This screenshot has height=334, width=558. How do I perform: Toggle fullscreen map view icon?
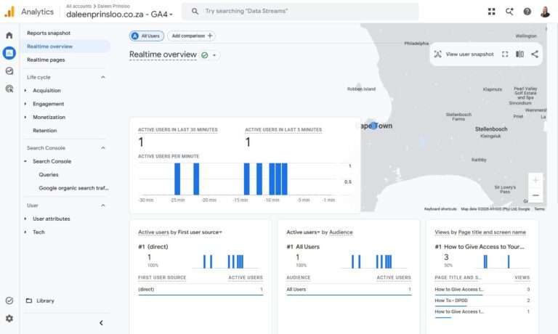[x=505, y=54]
